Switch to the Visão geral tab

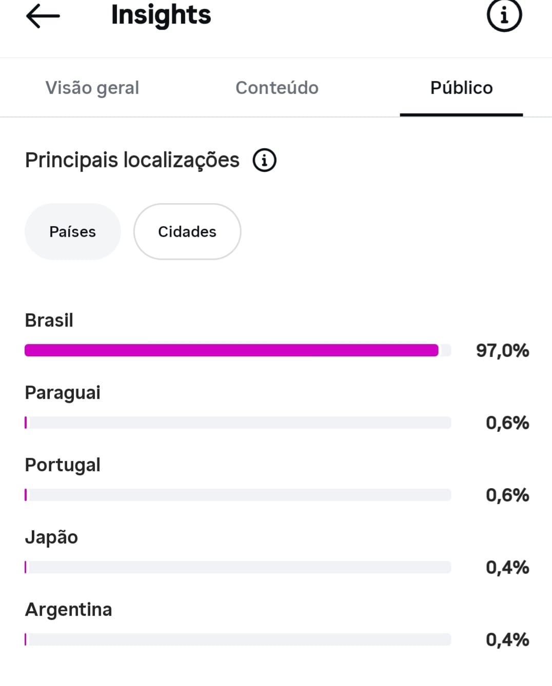92,88
